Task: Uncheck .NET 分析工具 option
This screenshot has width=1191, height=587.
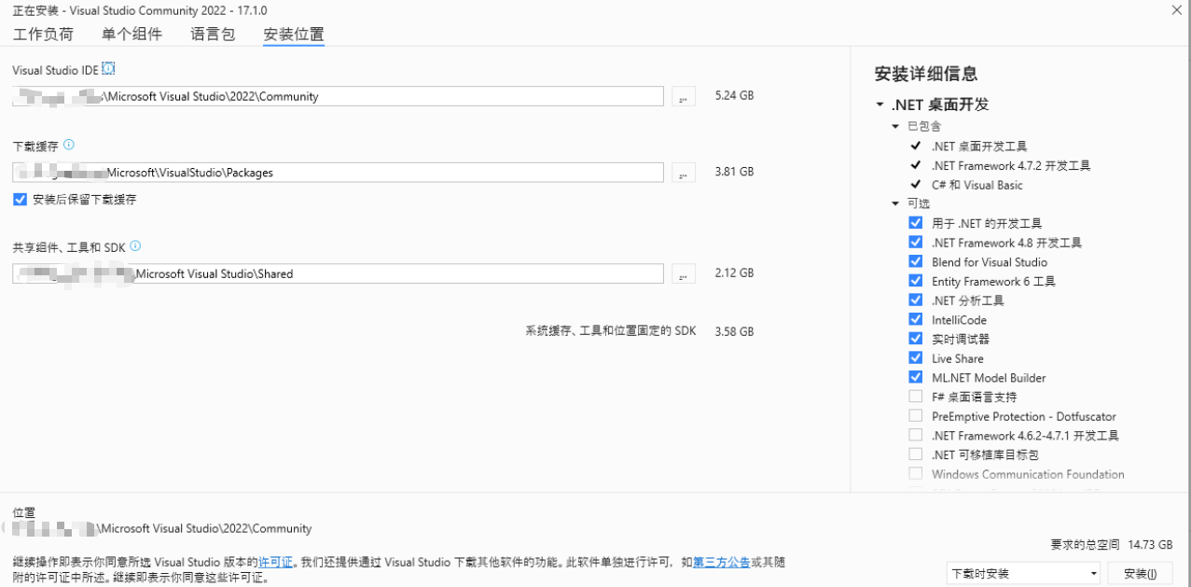Action: tap(915, 300)
